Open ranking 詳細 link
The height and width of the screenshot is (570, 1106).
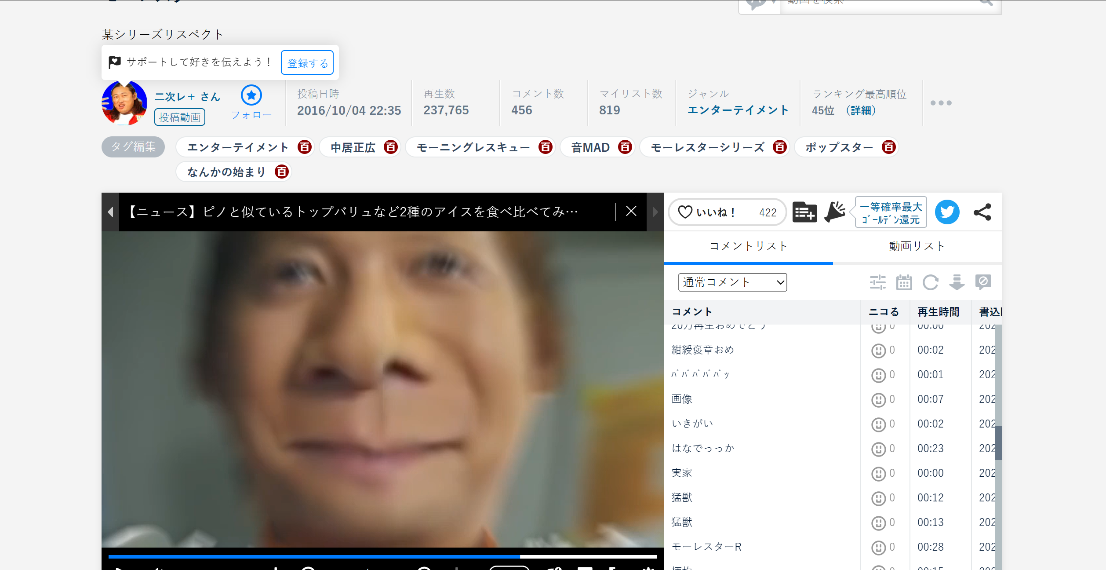tap(861, 110)
